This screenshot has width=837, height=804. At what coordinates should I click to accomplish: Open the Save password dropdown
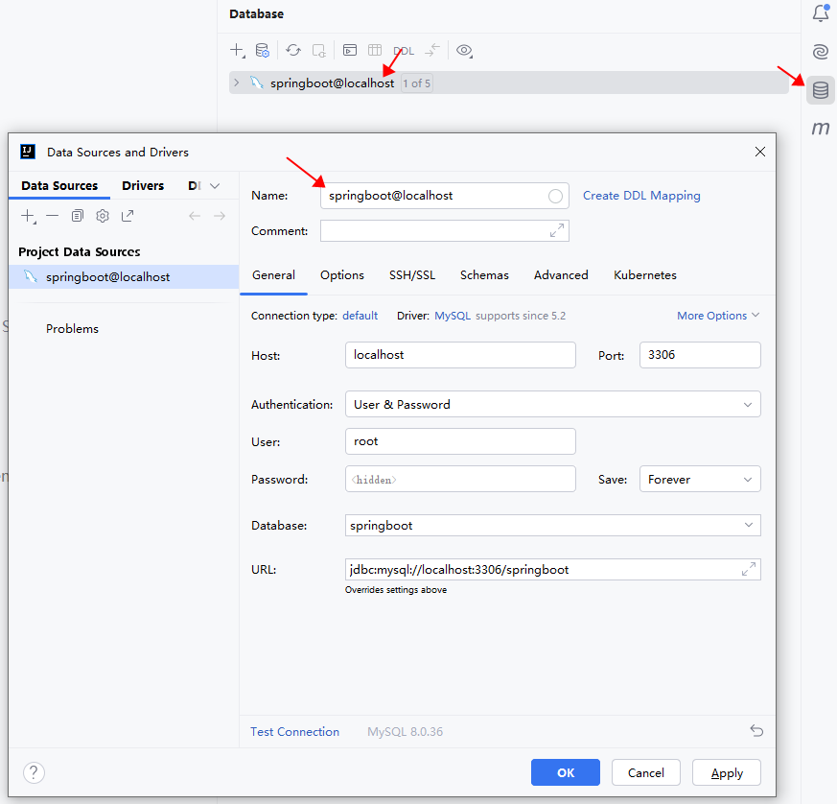pyautogui.click(x=699, y=479)
